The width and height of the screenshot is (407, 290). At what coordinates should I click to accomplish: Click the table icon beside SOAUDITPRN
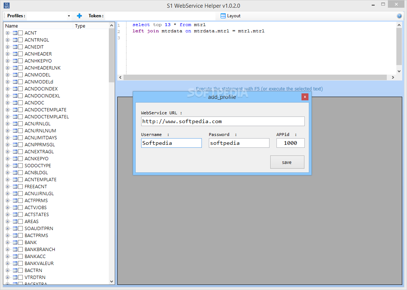15,229
